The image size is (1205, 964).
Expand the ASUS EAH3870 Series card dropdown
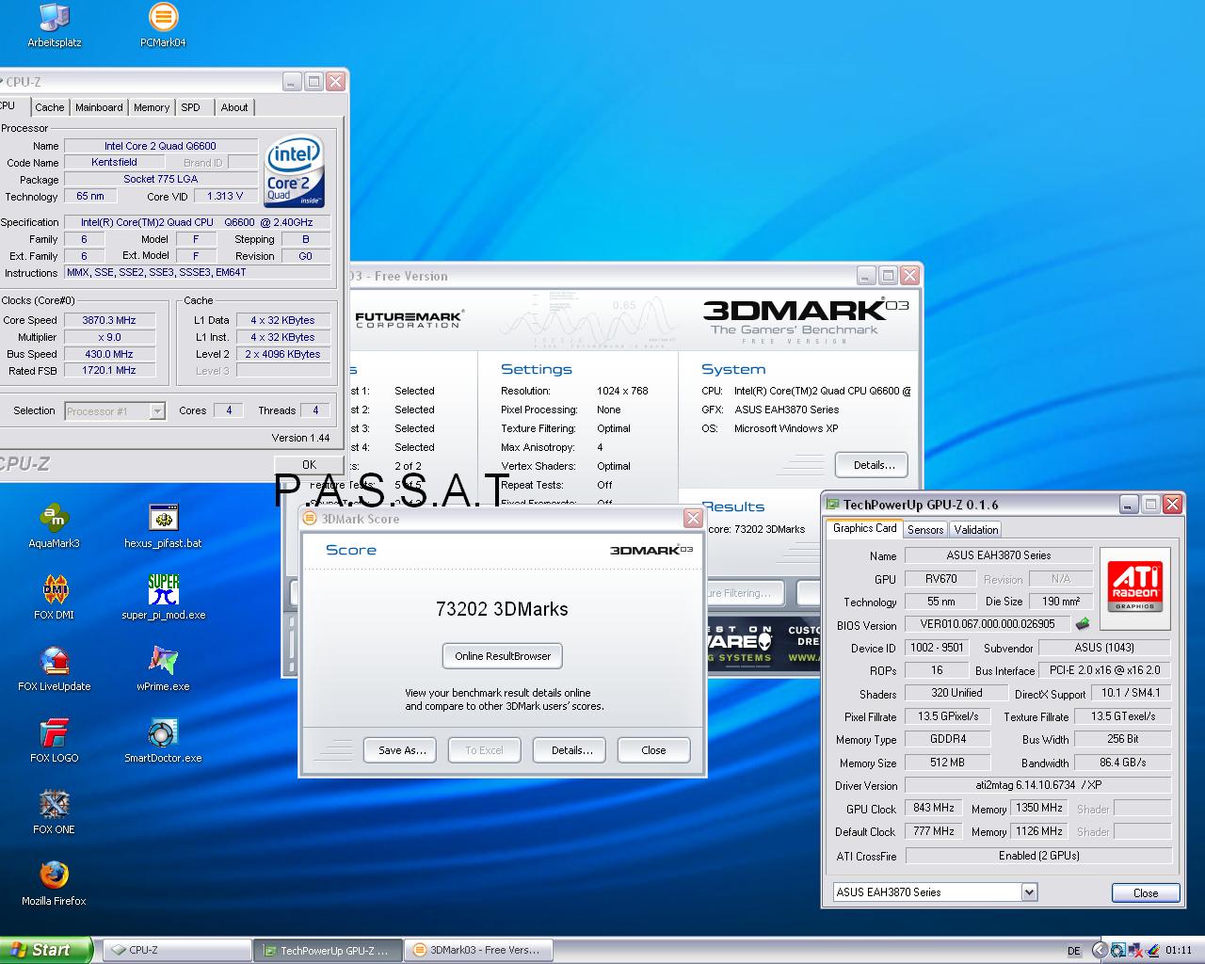point(1029,892)
